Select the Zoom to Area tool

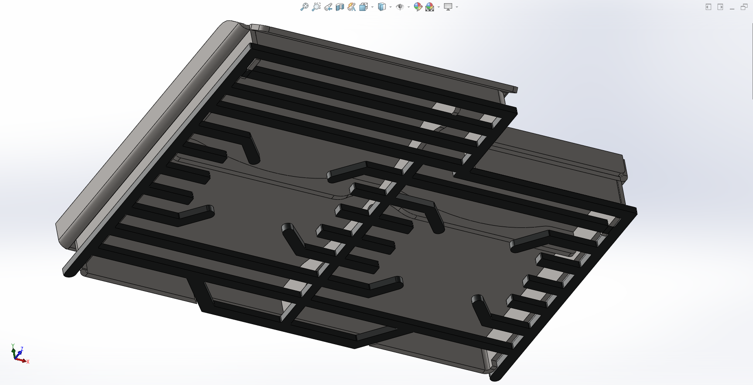coord(316,7)
